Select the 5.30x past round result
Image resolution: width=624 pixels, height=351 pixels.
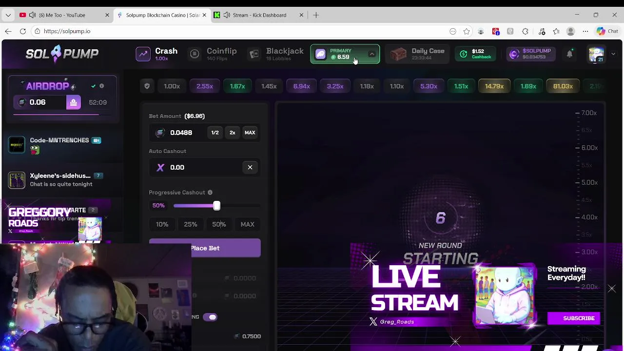pos(429,86)
